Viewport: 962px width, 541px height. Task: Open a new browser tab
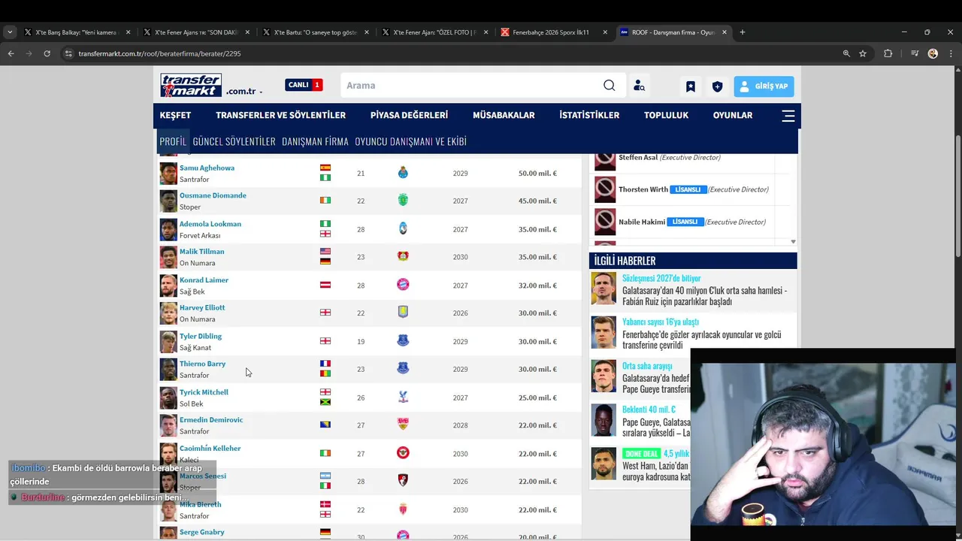tap(743, 32)
